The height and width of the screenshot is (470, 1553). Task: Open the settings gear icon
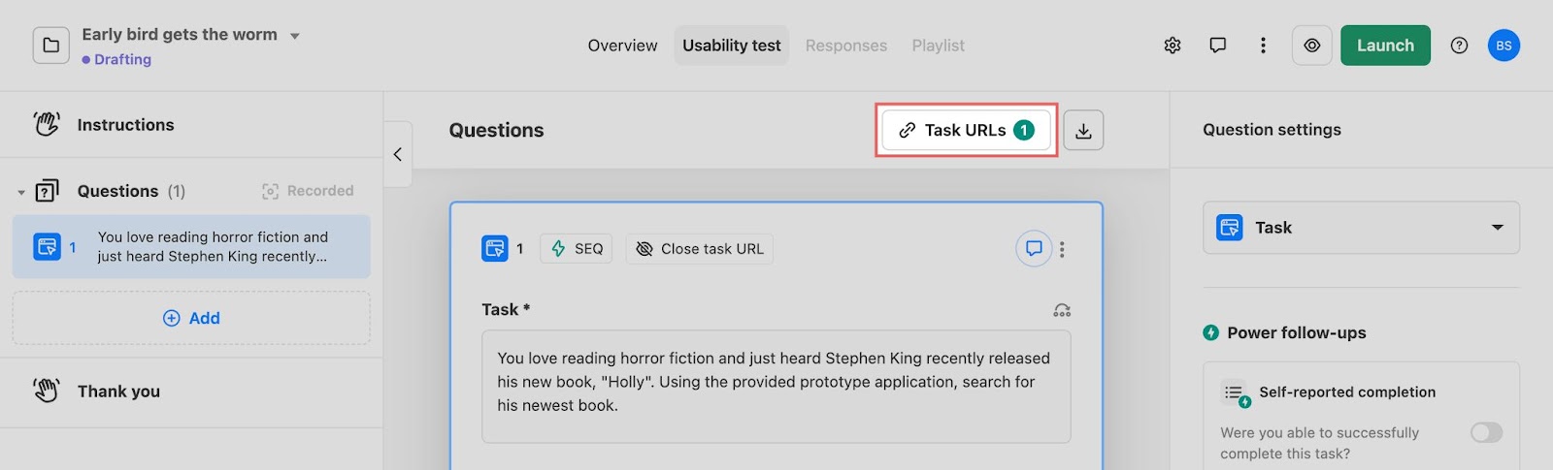pos(1173,46)
